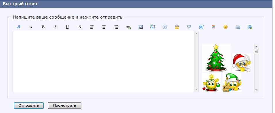Open the font size Tт icon
This screenshot has height=113, width=275.
pos(31,27)
